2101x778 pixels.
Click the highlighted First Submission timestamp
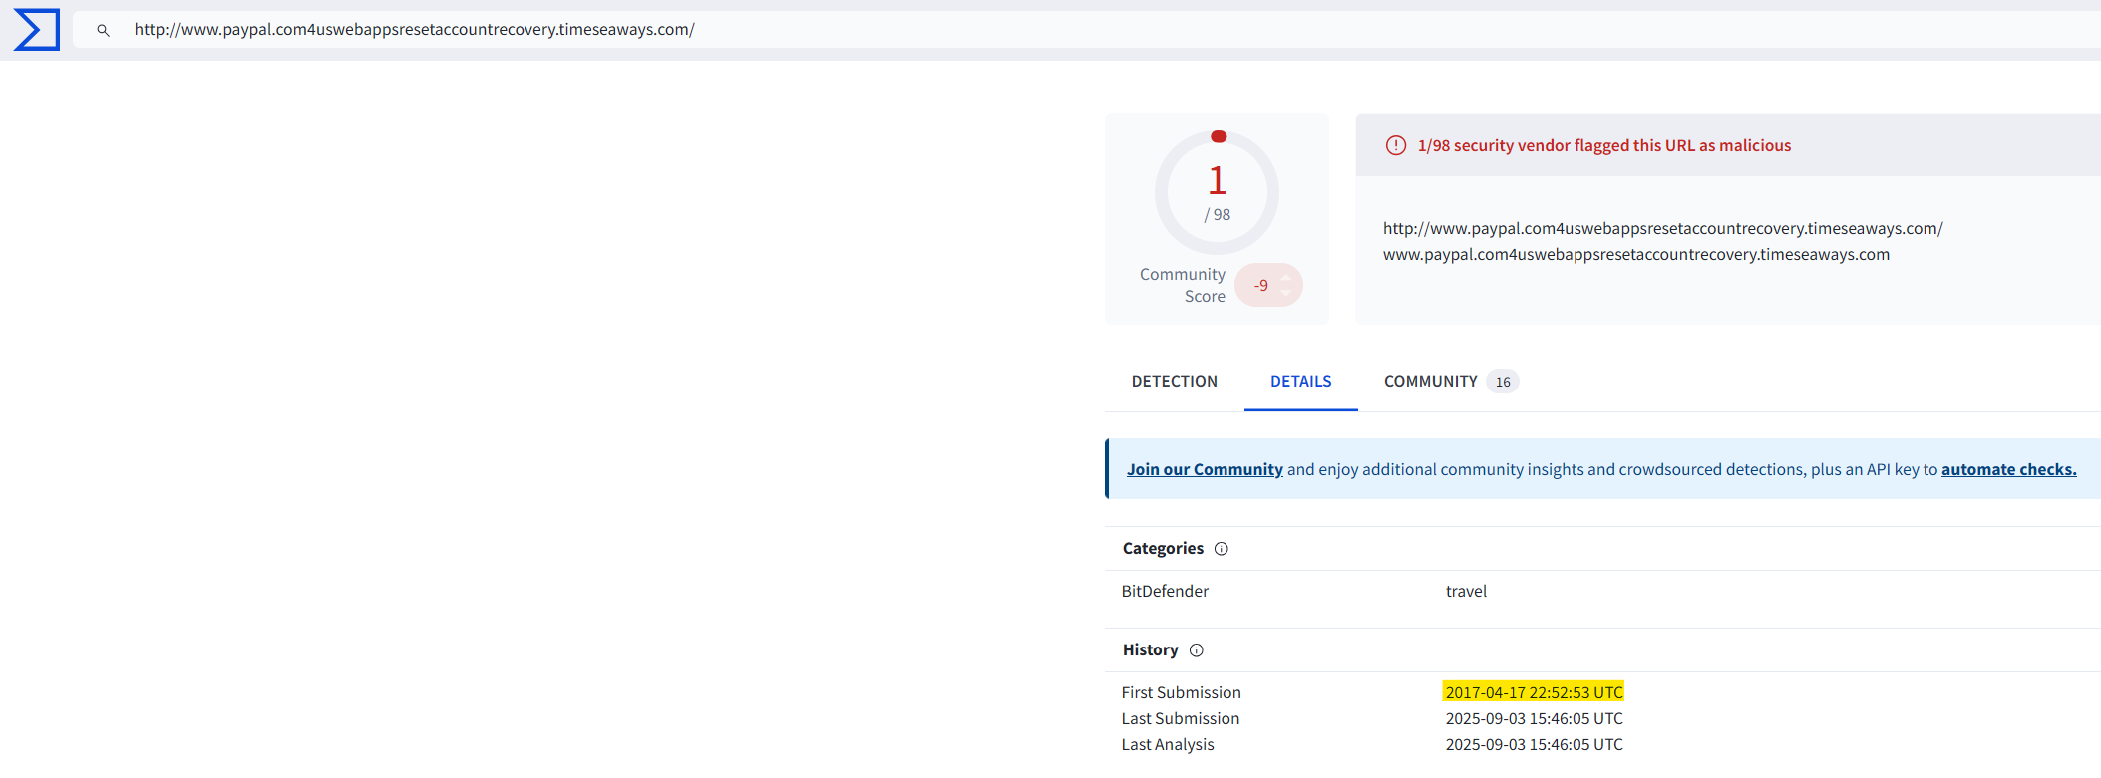pyautogui.click(x=1534, y=692)
